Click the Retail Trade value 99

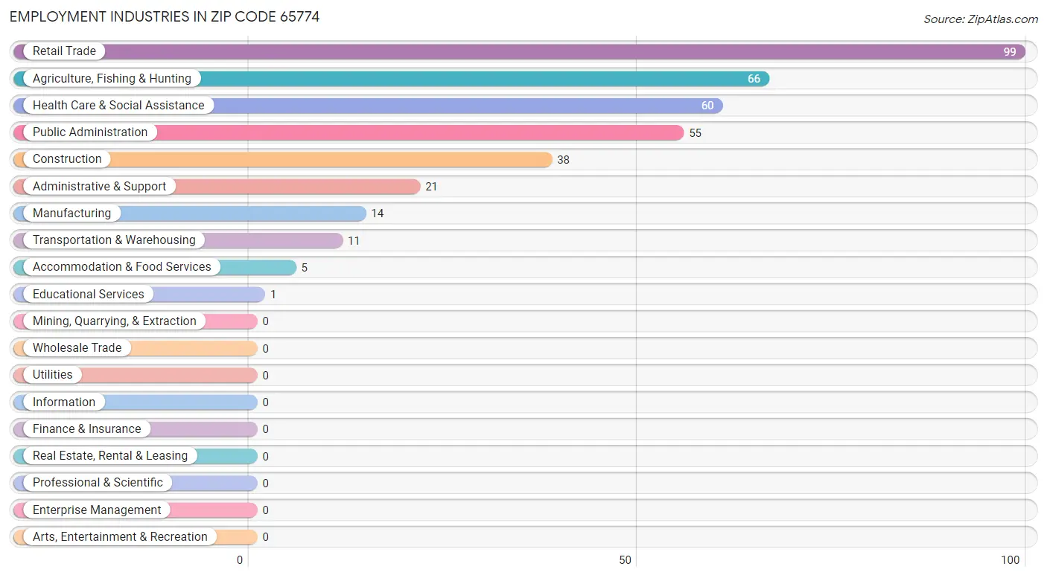pos(1010,52)
